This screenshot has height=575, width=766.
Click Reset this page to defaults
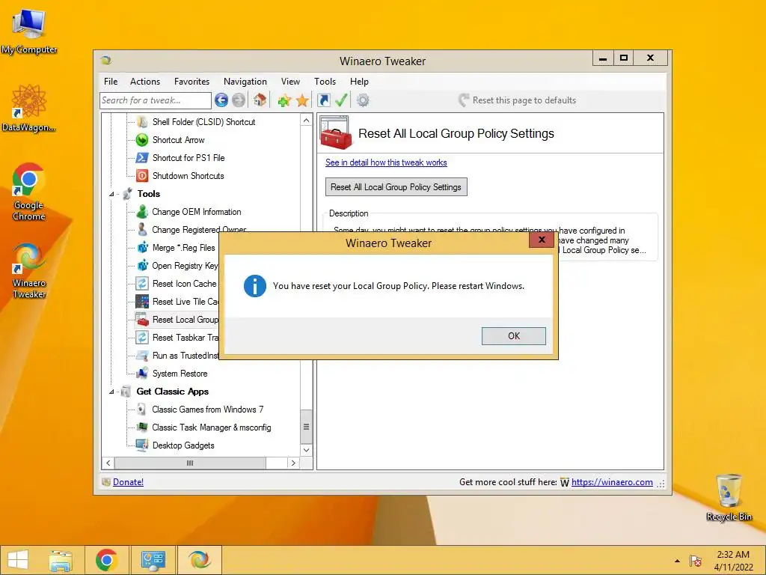click(518, 100)
